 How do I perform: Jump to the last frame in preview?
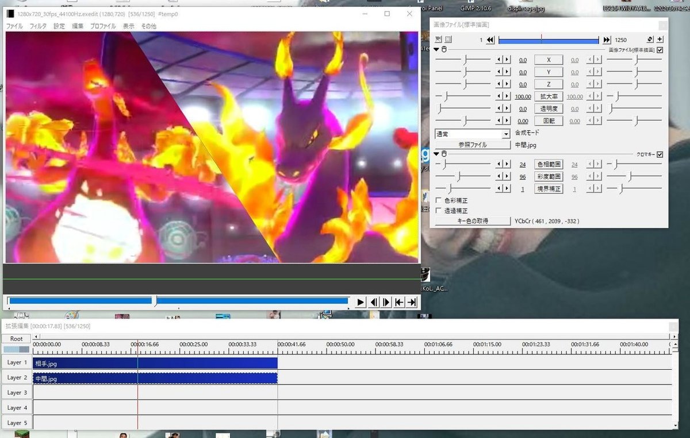(412, 302)
